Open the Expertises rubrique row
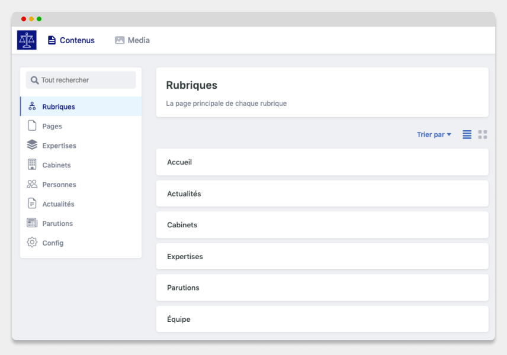The width and height of the screenshot is (507, 355). tap(322, 256)
